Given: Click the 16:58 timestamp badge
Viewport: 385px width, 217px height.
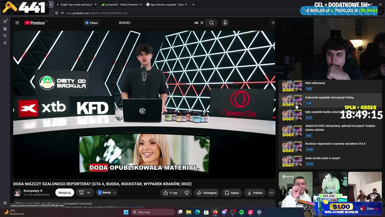Looking at the screenshot, I should (309, 149).
